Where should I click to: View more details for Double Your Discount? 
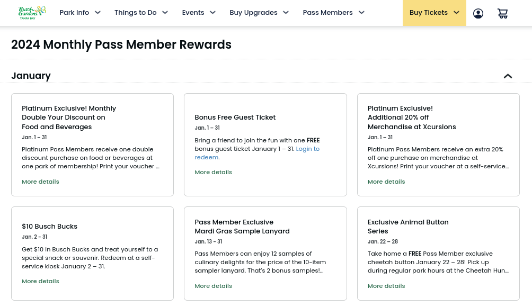pos(40,182)
